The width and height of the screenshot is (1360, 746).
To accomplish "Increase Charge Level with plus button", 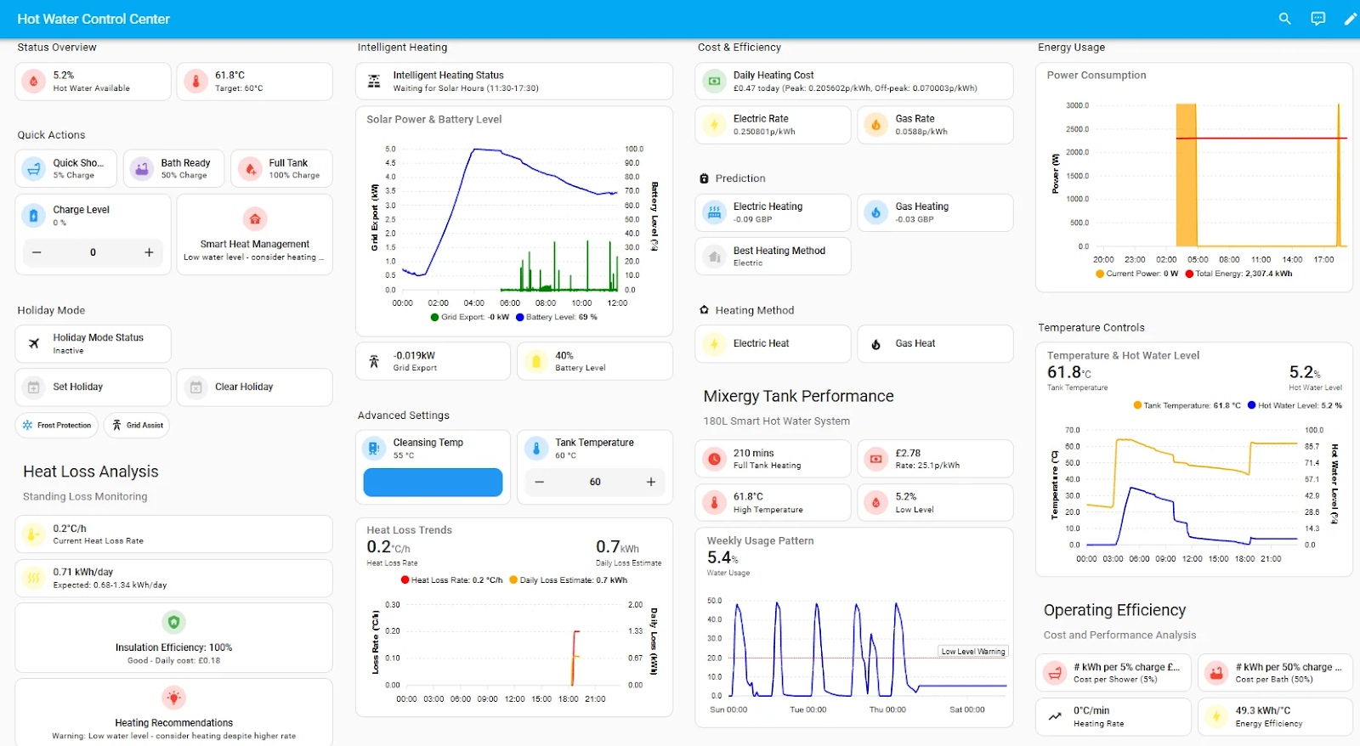I will point(149,252).
